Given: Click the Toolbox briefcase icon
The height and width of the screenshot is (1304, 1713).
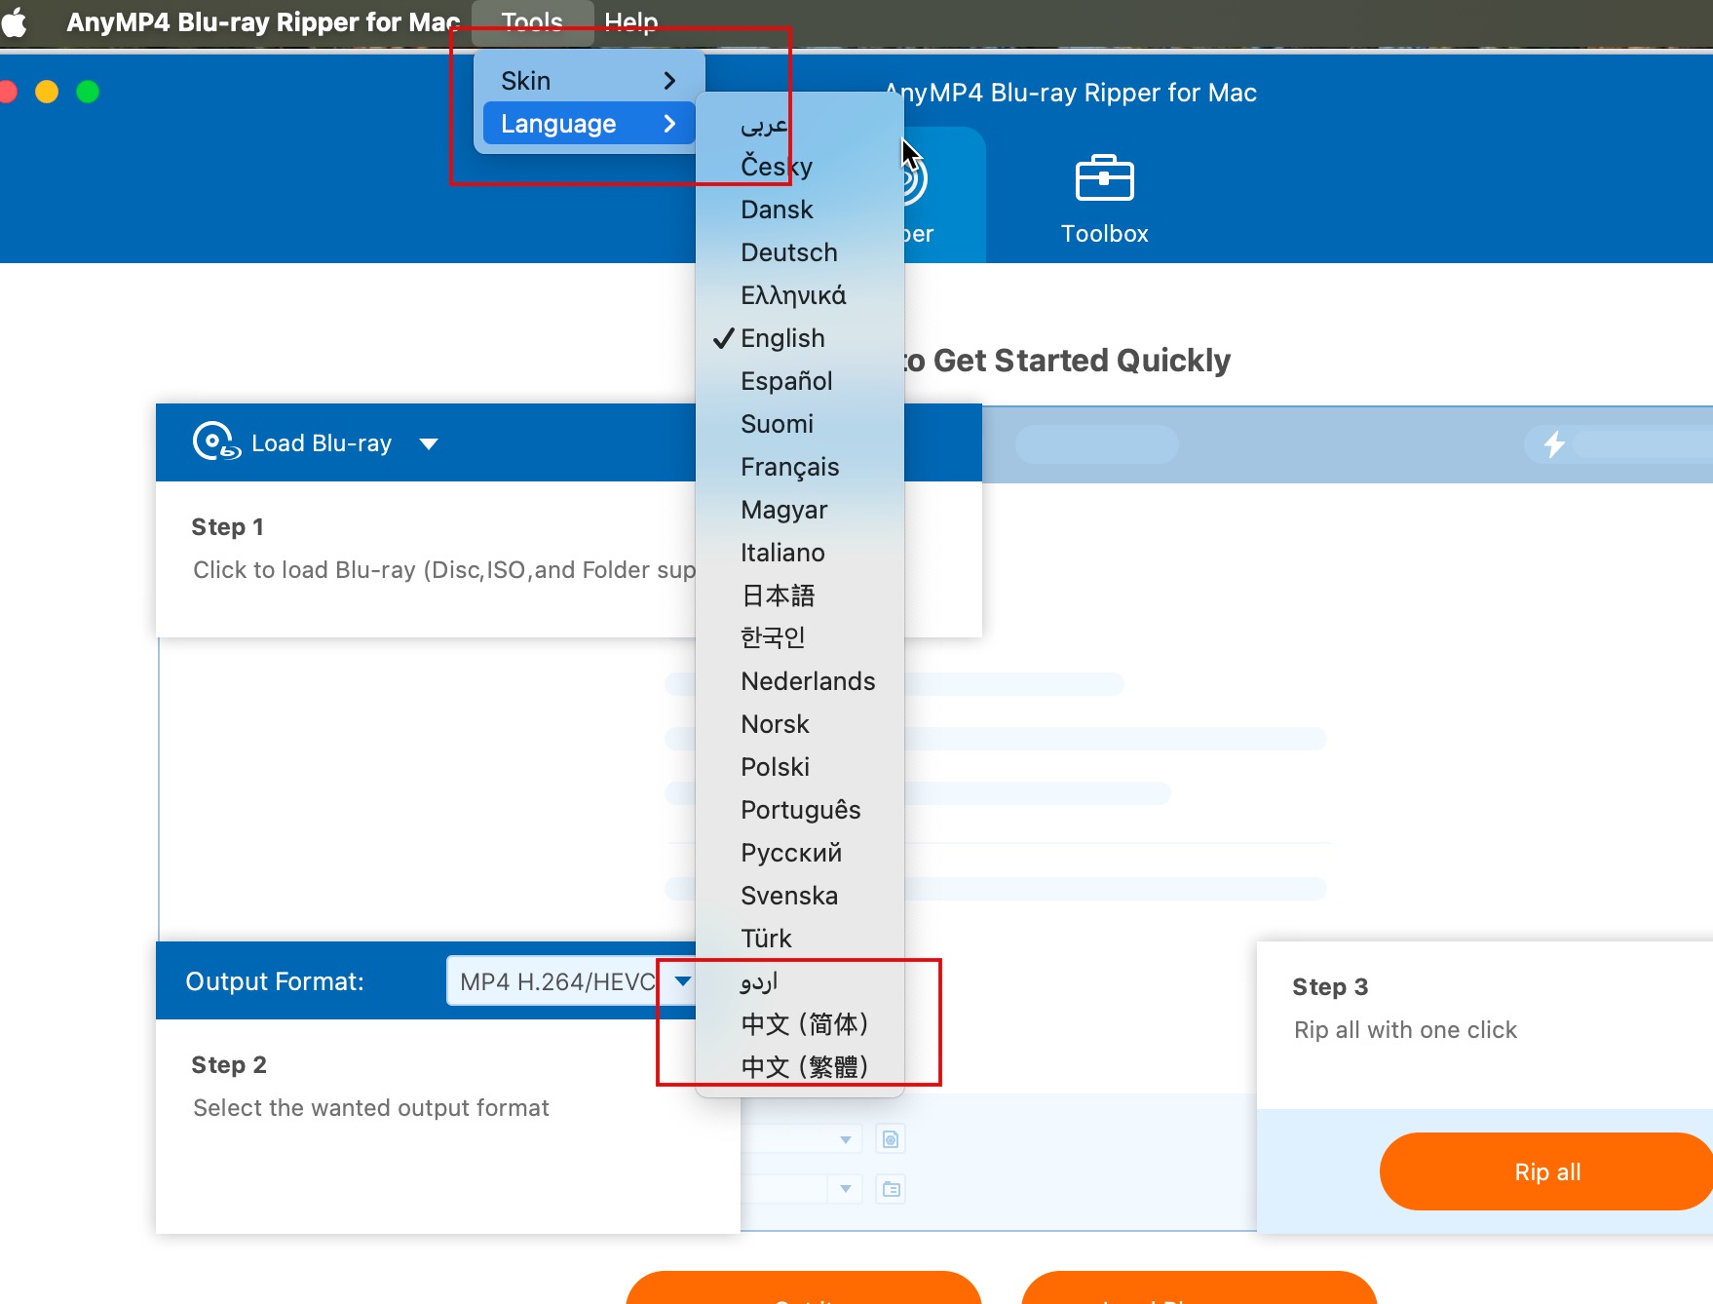Looking at the screenshot, I should [1104, 178].
